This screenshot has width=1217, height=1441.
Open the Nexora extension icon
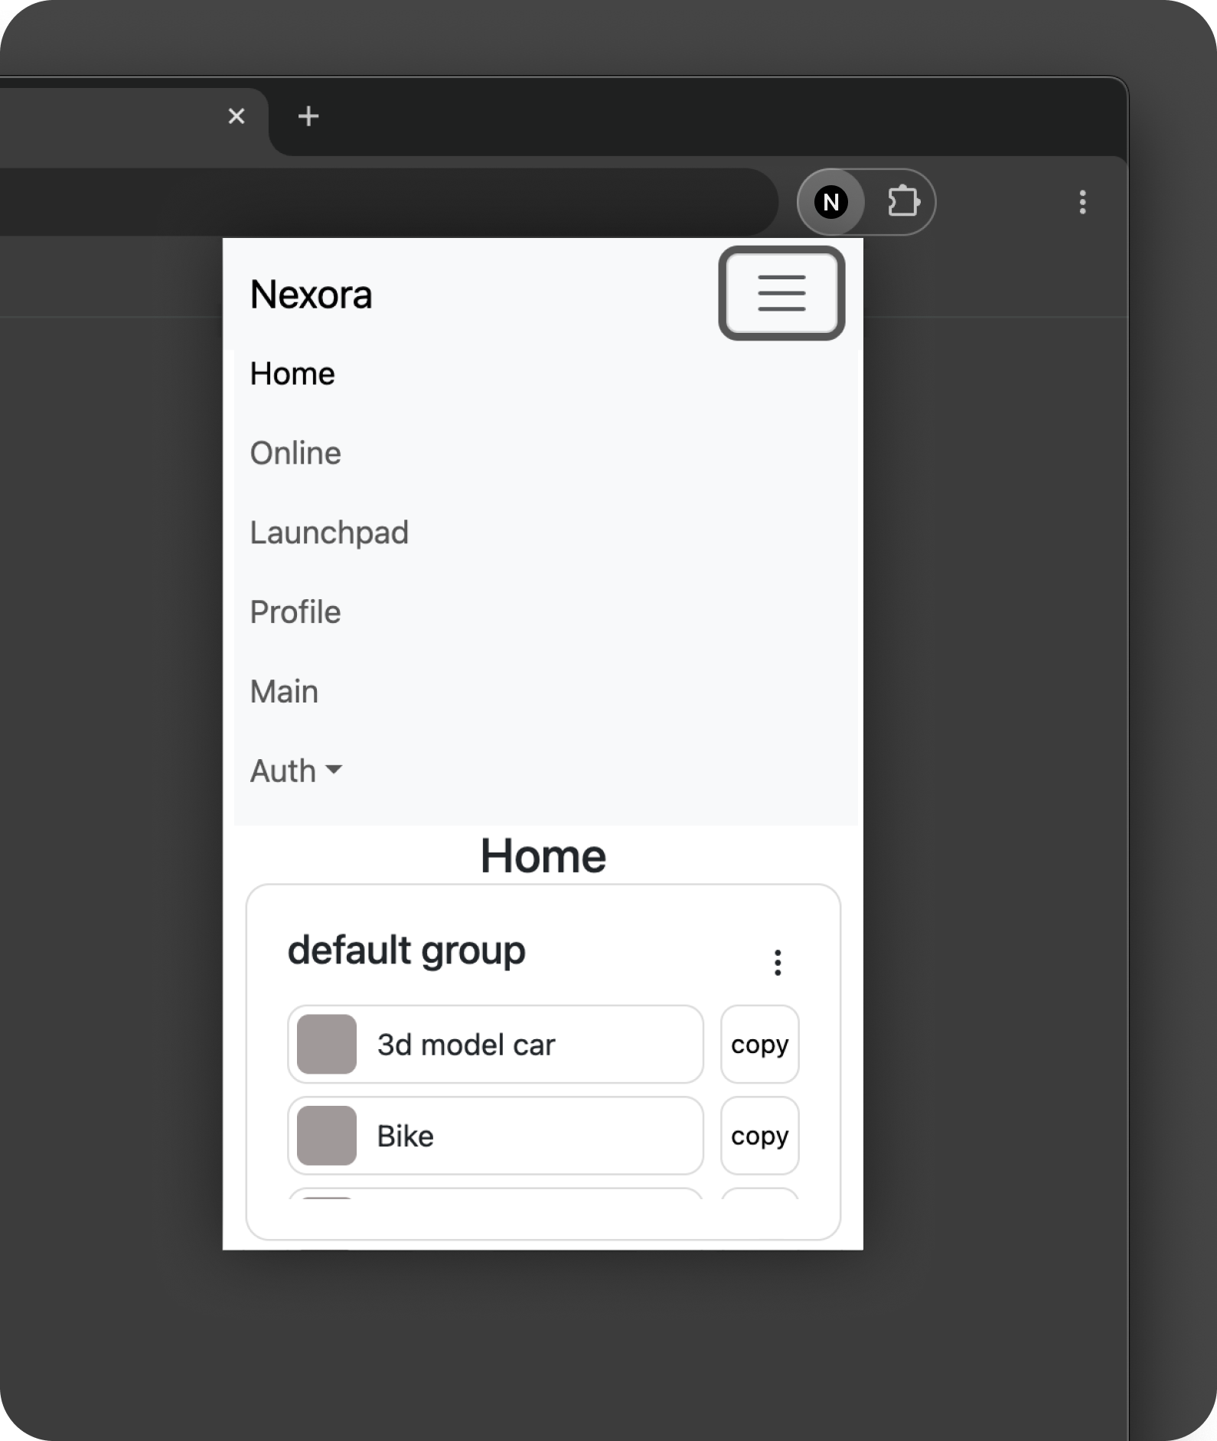click(x=831, y=202)
